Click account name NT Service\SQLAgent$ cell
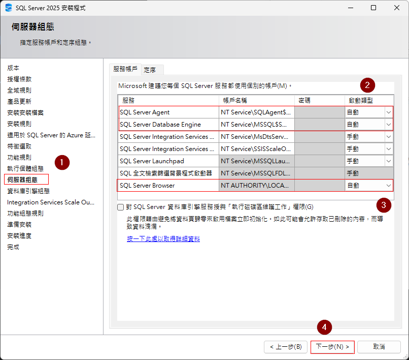 [257, 112]
